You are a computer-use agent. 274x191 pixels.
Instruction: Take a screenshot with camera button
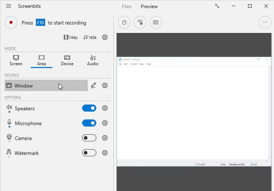pos(156,22)
